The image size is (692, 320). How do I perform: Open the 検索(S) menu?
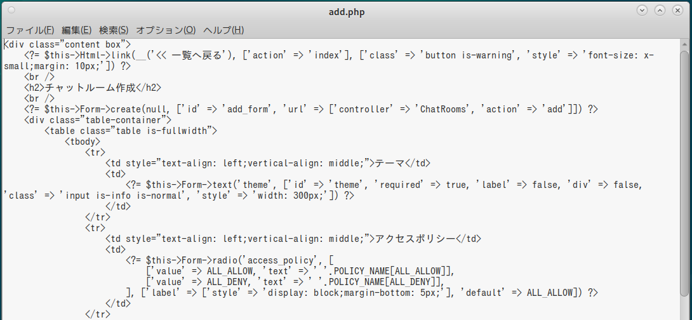(114, 30)
